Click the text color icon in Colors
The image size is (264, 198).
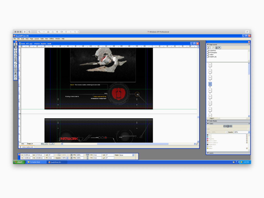click(x=228, y=126)
